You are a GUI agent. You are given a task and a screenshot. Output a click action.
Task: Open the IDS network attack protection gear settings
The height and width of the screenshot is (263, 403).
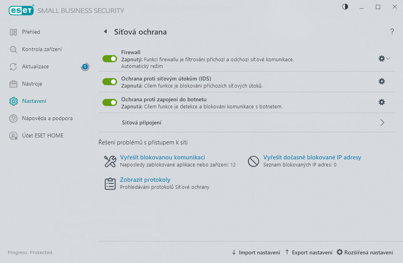point(382,82)
